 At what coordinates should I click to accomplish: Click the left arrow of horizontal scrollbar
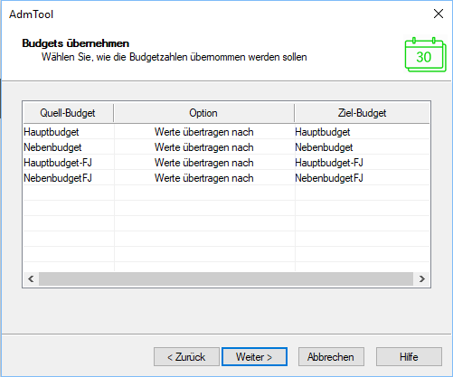tap(31, 279)
